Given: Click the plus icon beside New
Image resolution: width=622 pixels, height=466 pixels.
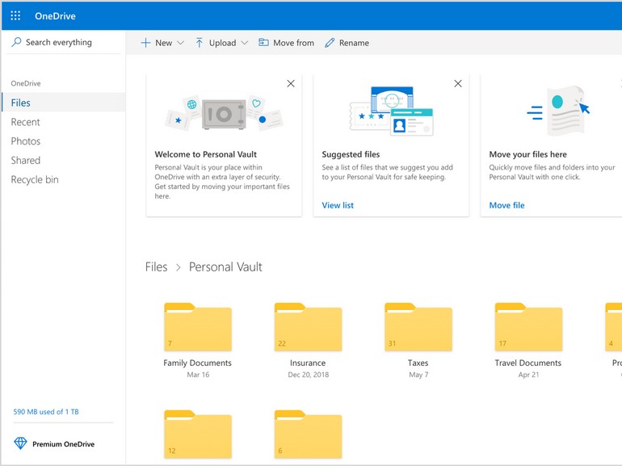Looking at the screenshot, I should point(145,43).
